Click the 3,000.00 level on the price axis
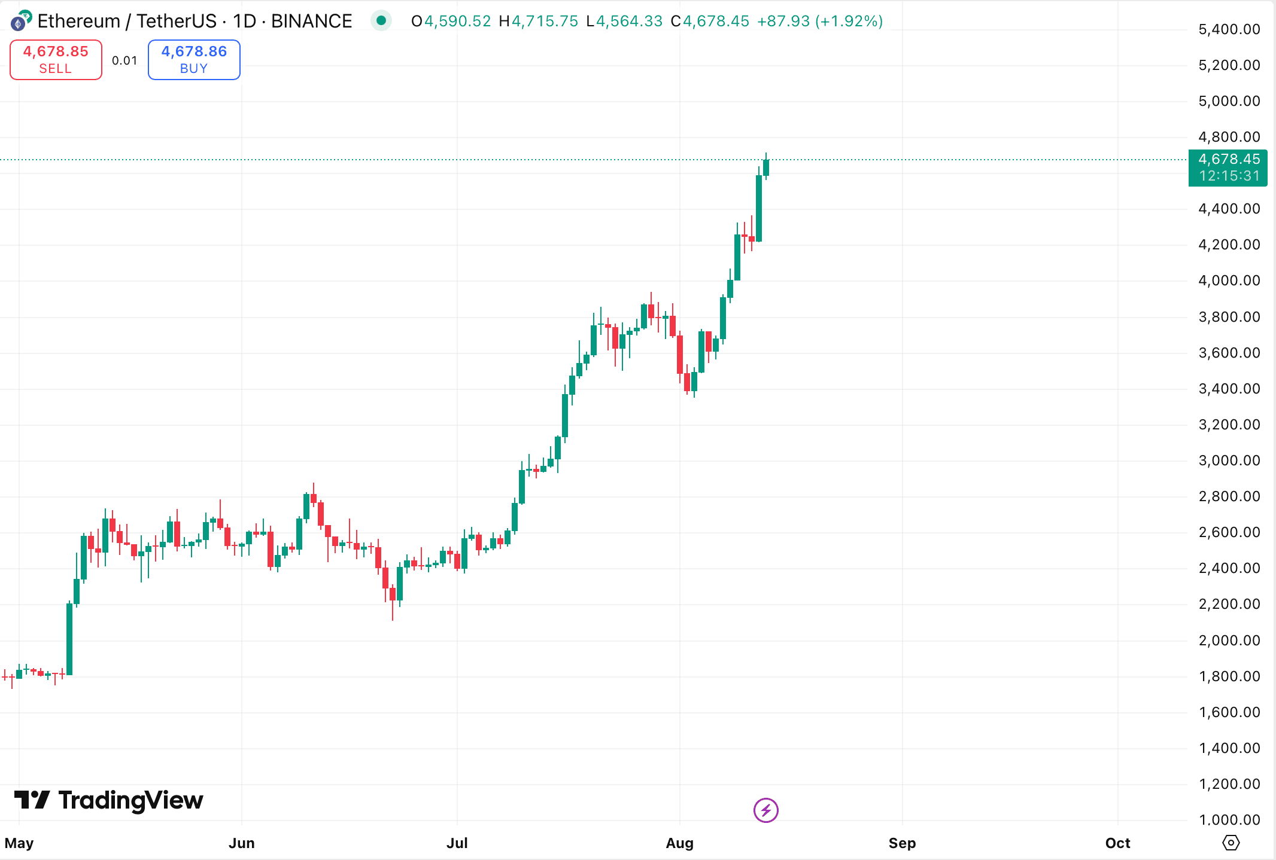1276x860 pixels. (1229, 461)
